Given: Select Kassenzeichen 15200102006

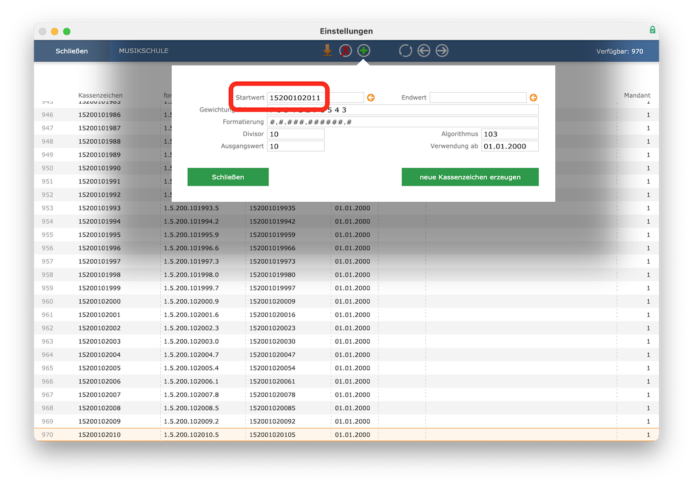Looking at the screenshot, I should pos(100,381).
